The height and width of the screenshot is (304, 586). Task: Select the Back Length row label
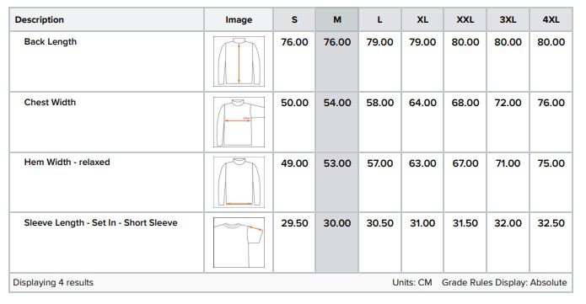coord(50,42)
